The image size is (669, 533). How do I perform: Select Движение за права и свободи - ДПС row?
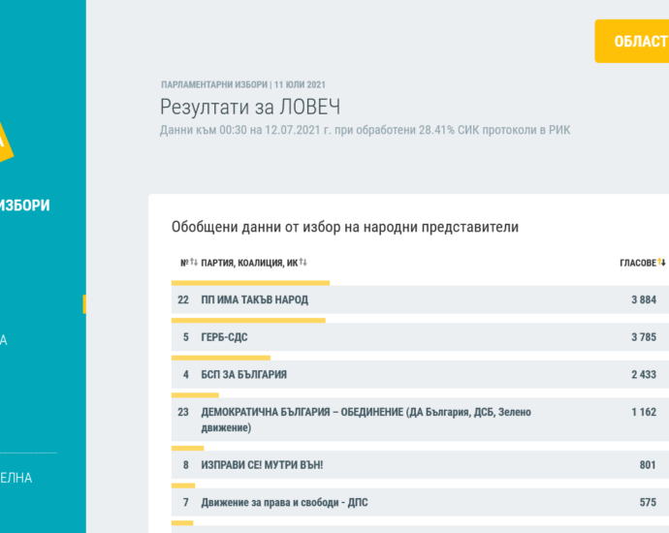click(x=420, y=502)
